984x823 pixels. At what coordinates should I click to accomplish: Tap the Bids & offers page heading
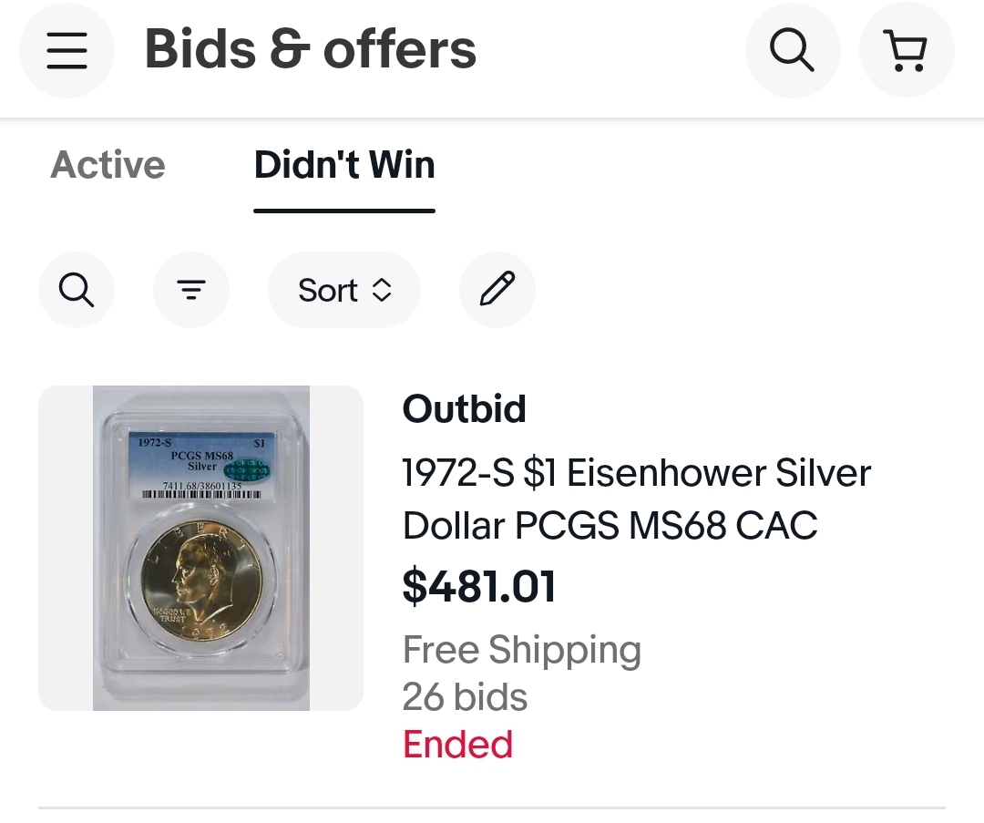(x=311, y=49)
